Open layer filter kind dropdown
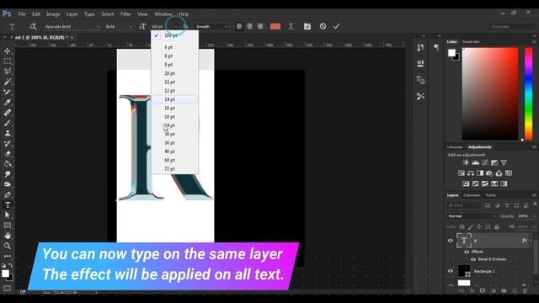539x303 pixels. 464,205
